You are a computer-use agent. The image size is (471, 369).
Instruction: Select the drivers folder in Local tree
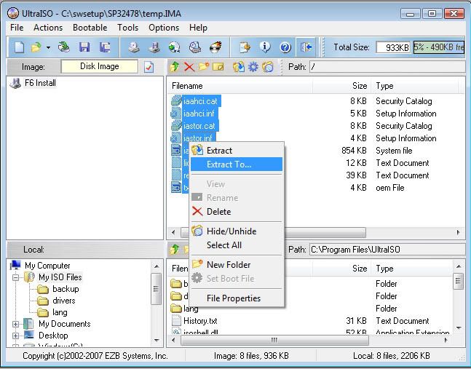click(63, 301)
